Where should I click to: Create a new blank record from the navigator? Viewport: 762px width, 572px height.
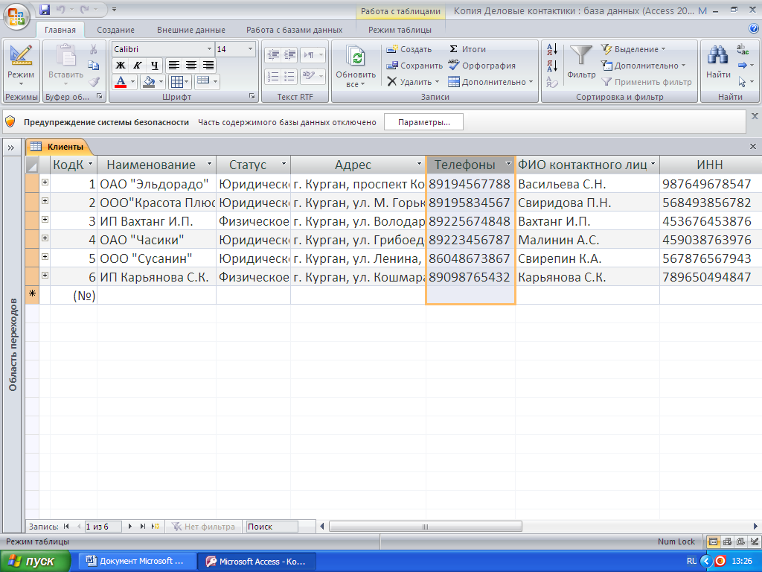(x=155, y=527)
